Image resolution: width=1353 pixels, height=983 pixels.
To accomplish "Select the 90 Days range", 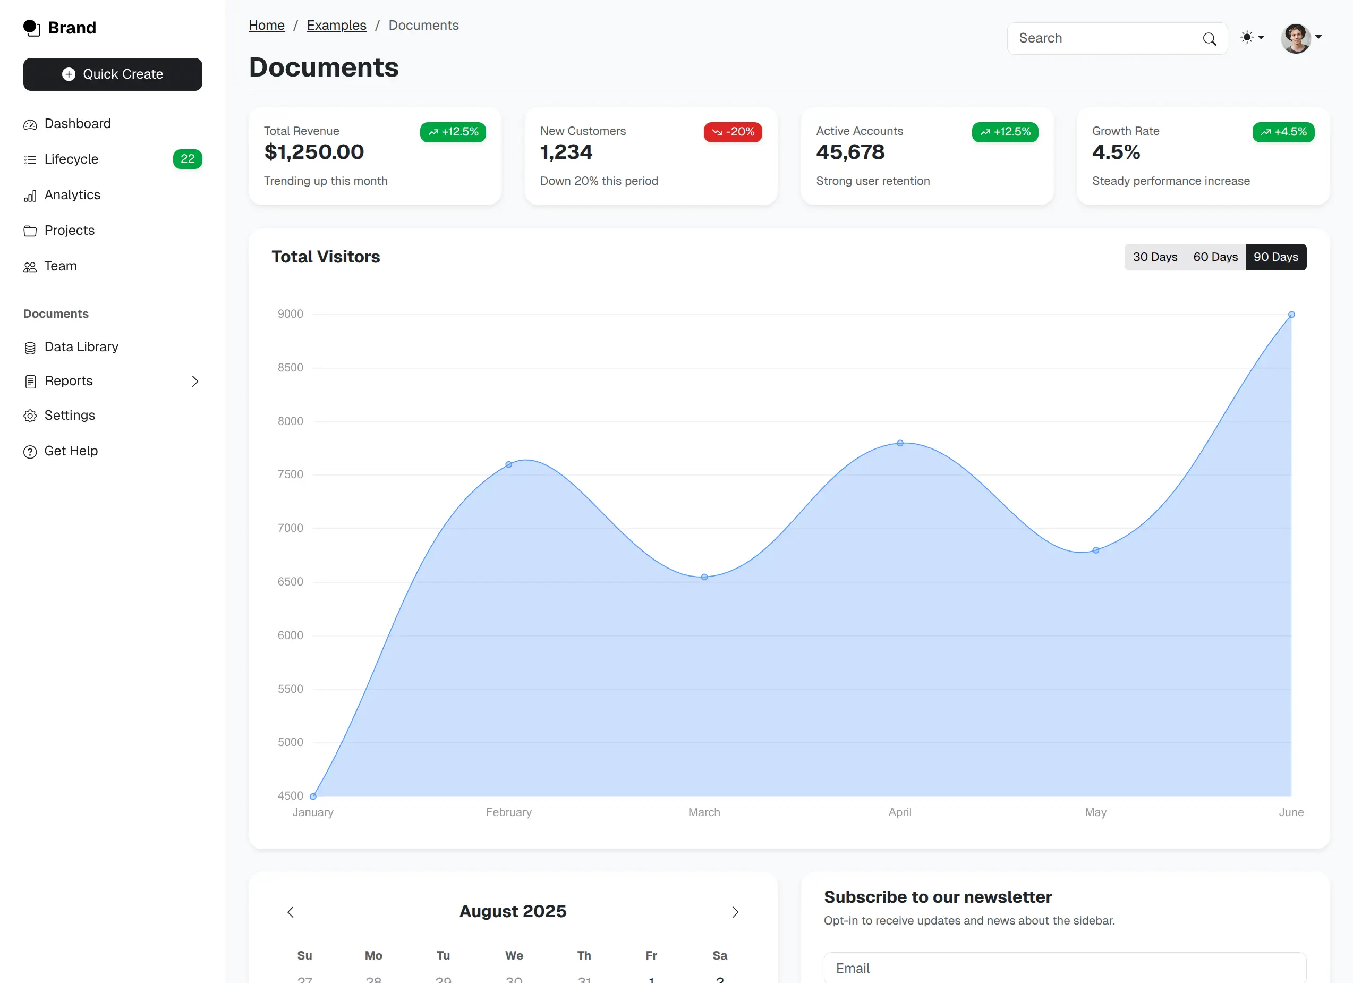I will [1275, 257].
